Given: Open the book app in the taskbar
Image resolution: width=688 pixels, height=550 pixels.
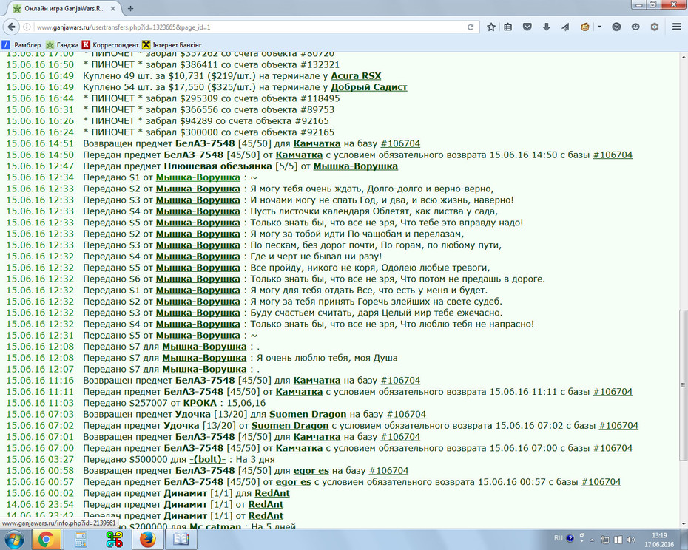Looking at the screenshot, I should point(181,540).
